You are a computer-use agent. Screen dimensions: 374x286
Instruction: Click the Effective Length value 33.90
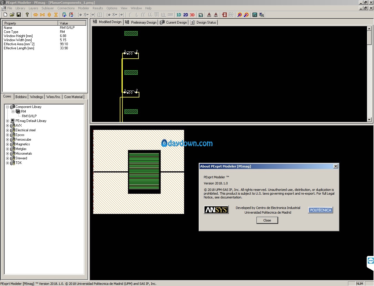click(64, 48)
